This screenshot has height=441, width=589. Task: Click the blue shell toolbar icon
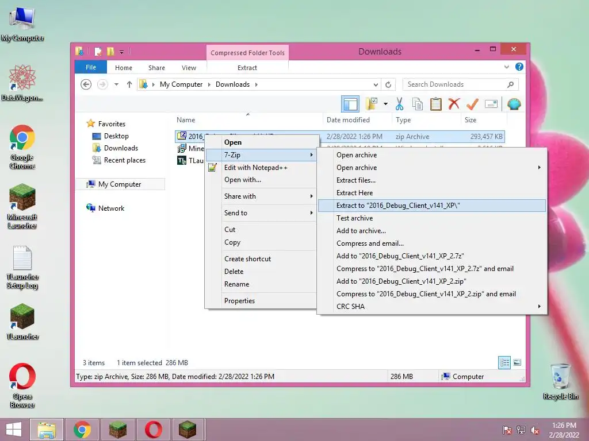point(514,104)
